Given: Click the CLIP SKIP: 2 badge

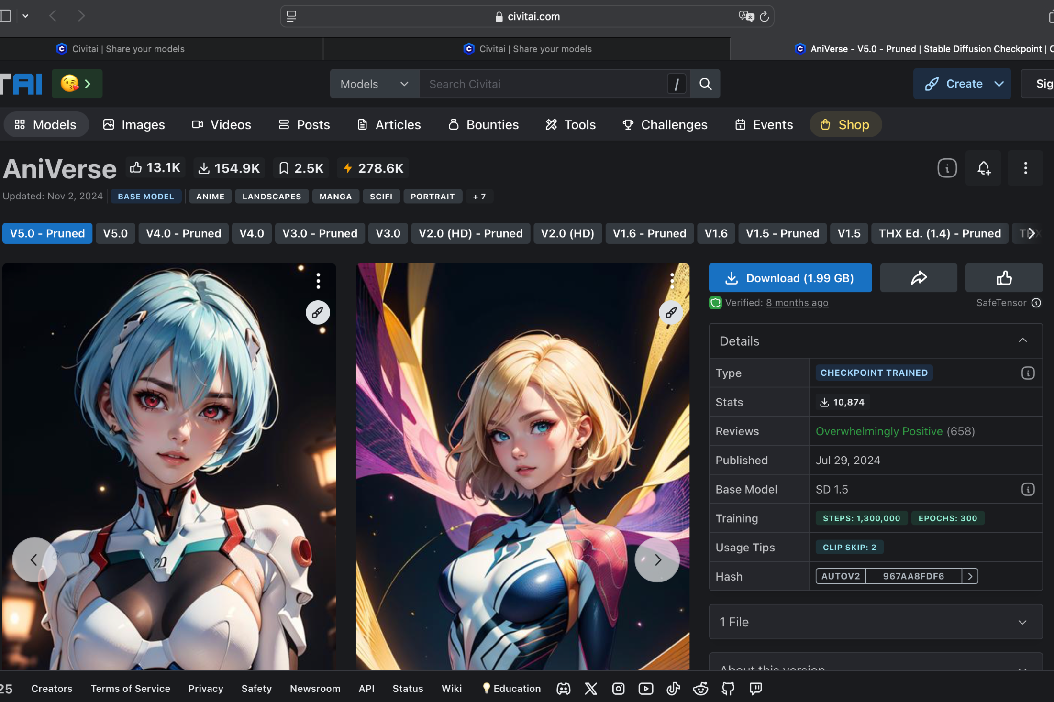Looking at the screenshot, I should 849,548.
